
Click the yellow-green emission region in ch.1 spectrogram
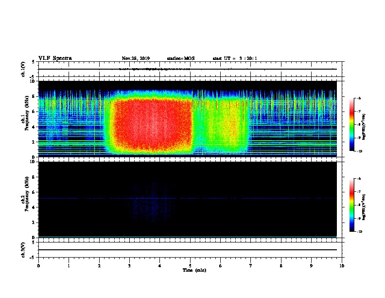221,126
